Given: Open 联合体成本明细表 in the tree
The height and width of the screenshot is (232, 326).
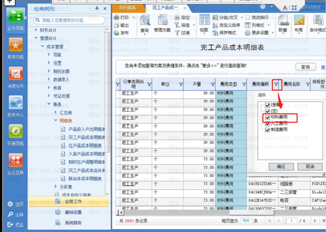Looking at the screenshot, I should (85, 179).
